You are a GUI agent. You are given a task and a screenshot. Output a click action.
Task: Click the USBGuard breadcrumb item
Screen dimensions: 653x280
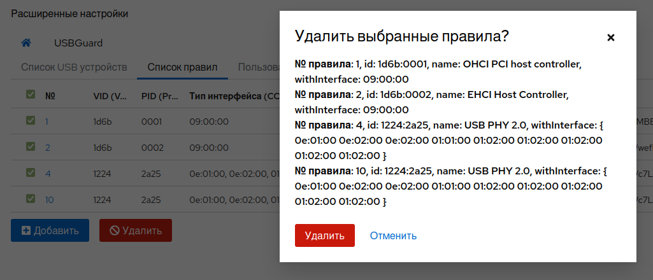[x=78, y=43]
